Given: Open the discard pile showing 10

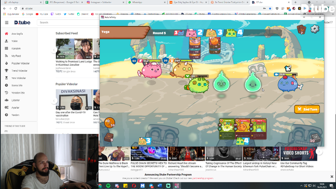Looking at the screenshot, I should (x=315, y=138).
